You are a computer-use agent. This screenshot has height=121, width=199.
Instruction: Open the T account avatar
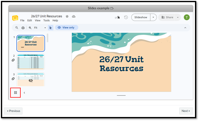point(187,17)
